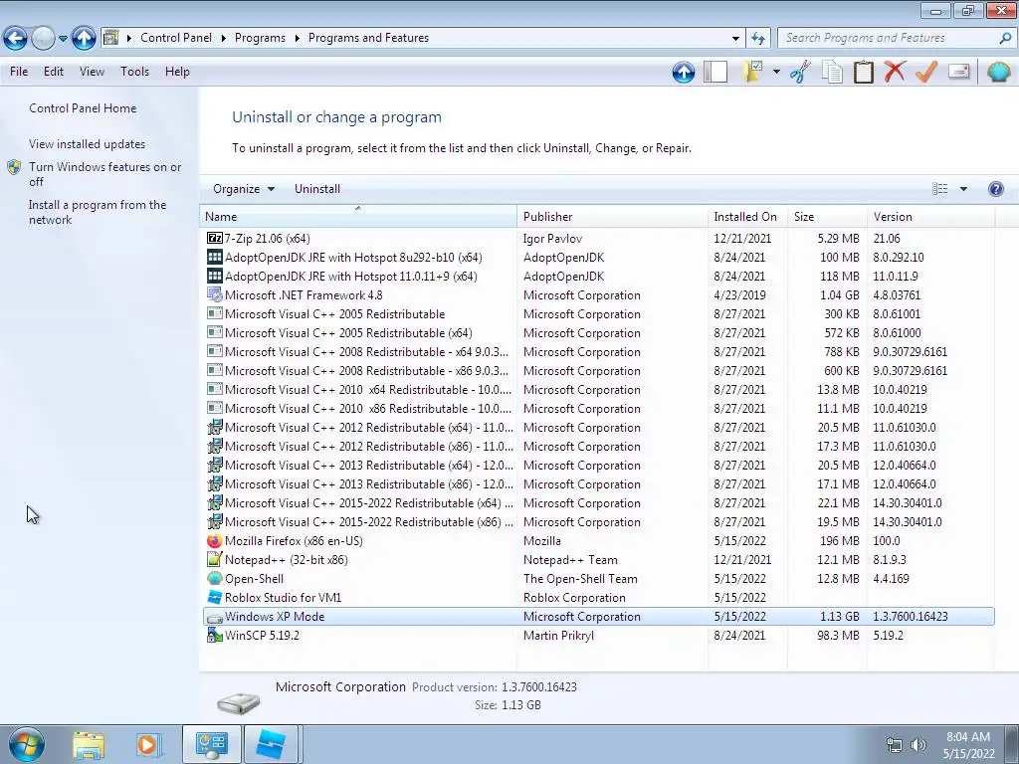Screen dimensions: 1019x764
Task: Select AdoptOpenJDK JRE 8u292-b10 entry
Action: (598, 258)
